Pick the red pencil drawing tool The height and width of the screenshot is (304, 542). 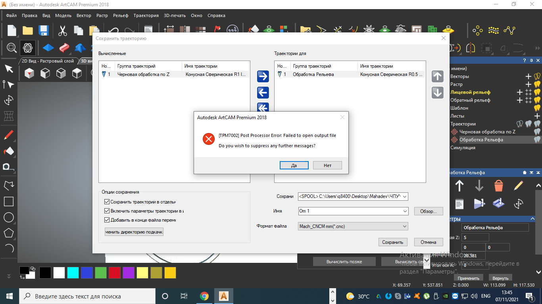tap(9, 135)
